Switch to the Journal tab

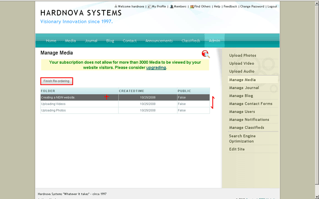[91, 41]
